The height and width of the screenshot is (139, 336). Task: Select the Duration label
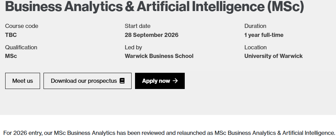[x=255, y=26]
